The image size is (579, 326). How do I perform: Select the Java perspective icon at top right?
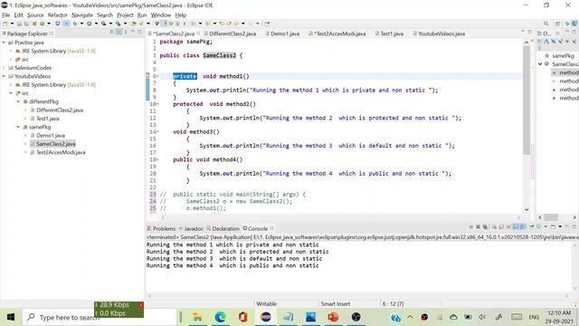pyautogui.click(x=574, y=24)
